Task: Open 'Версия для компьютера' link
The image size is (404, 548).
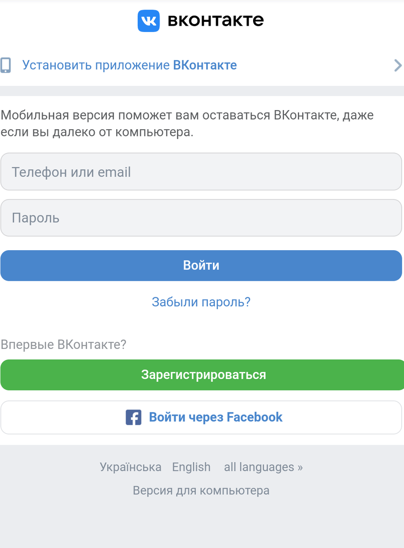Action: pos(201,490)
